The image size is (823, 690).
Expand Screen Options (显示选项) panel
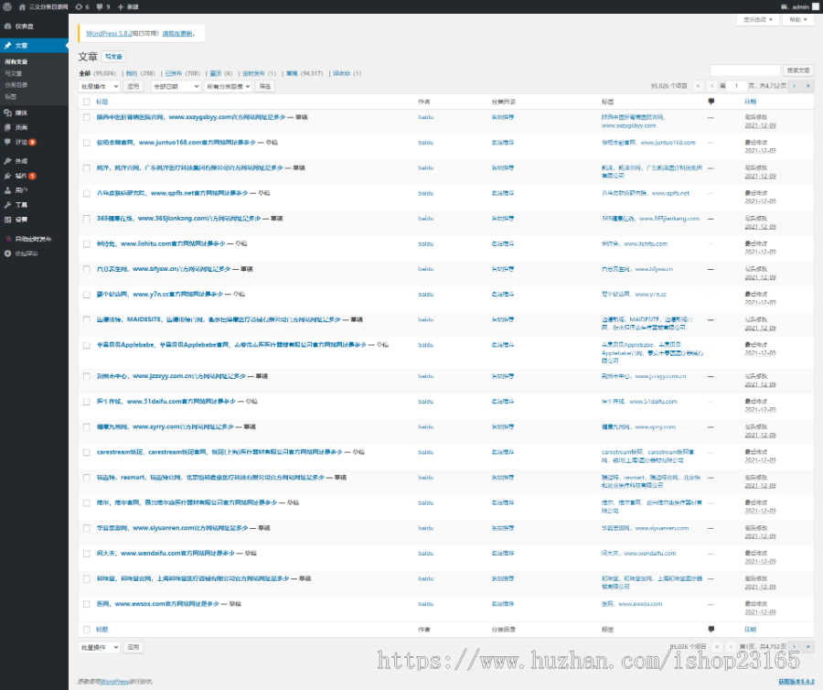pyautogui.click(x=758, y=20)
